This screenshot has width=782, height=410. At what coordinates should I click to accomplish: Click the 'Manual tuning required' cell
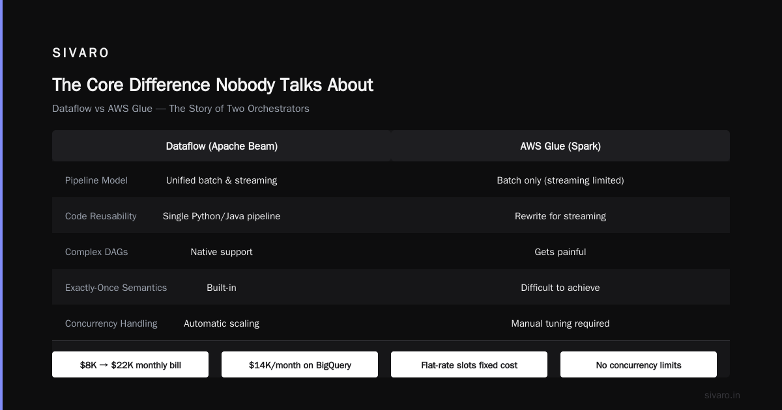[560, 323]
